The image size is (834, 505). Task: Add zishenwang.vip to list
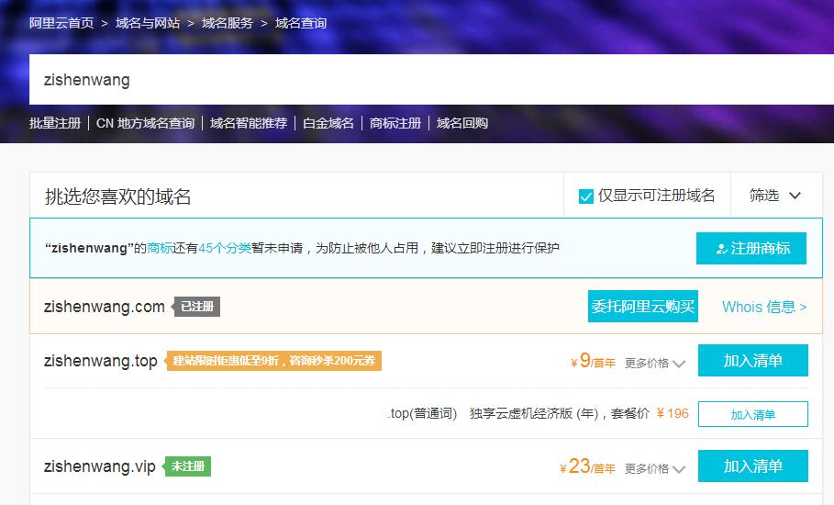click(752, 466)
